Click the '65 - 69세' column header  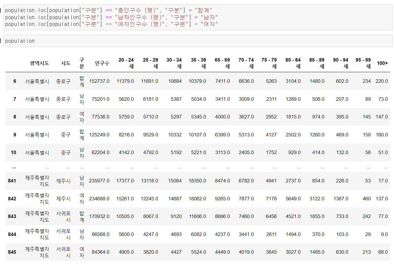(x=222, y=63)
